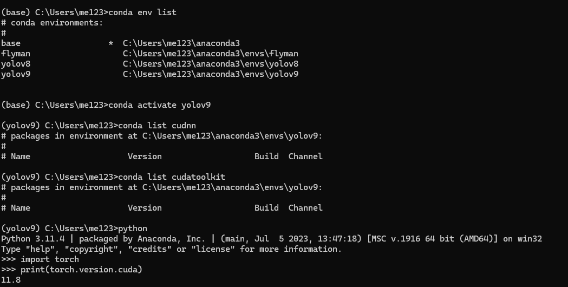Click the asterisk marking the base environment
Viewport: 568px width, 287px height.
(x=110, y=43)
